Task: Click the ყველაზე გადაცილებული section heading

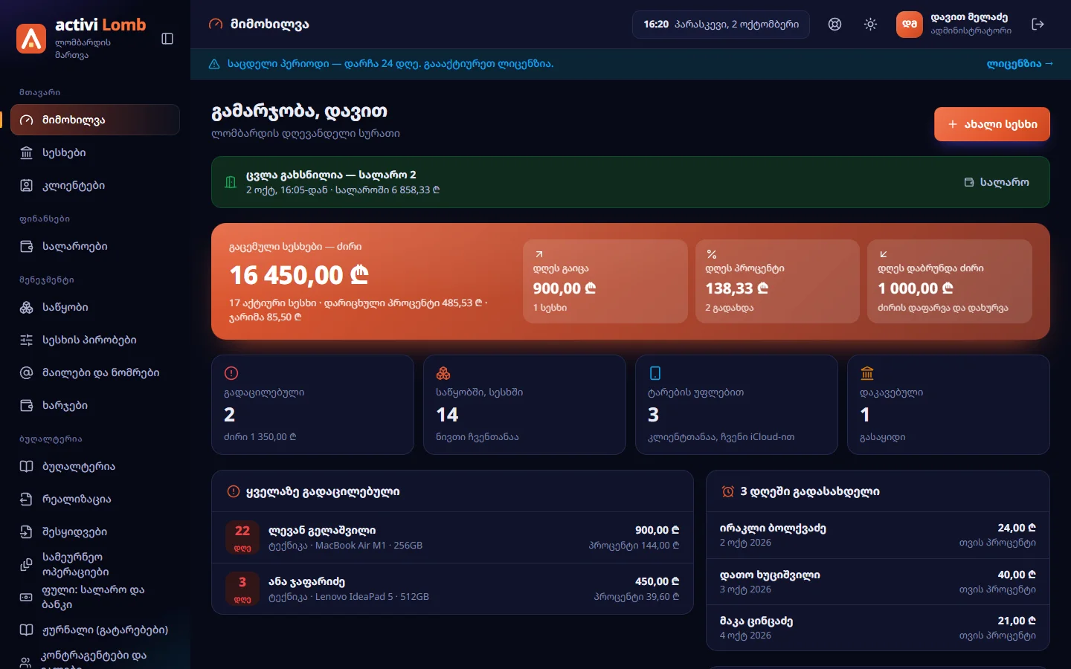Action: point(323,491)
